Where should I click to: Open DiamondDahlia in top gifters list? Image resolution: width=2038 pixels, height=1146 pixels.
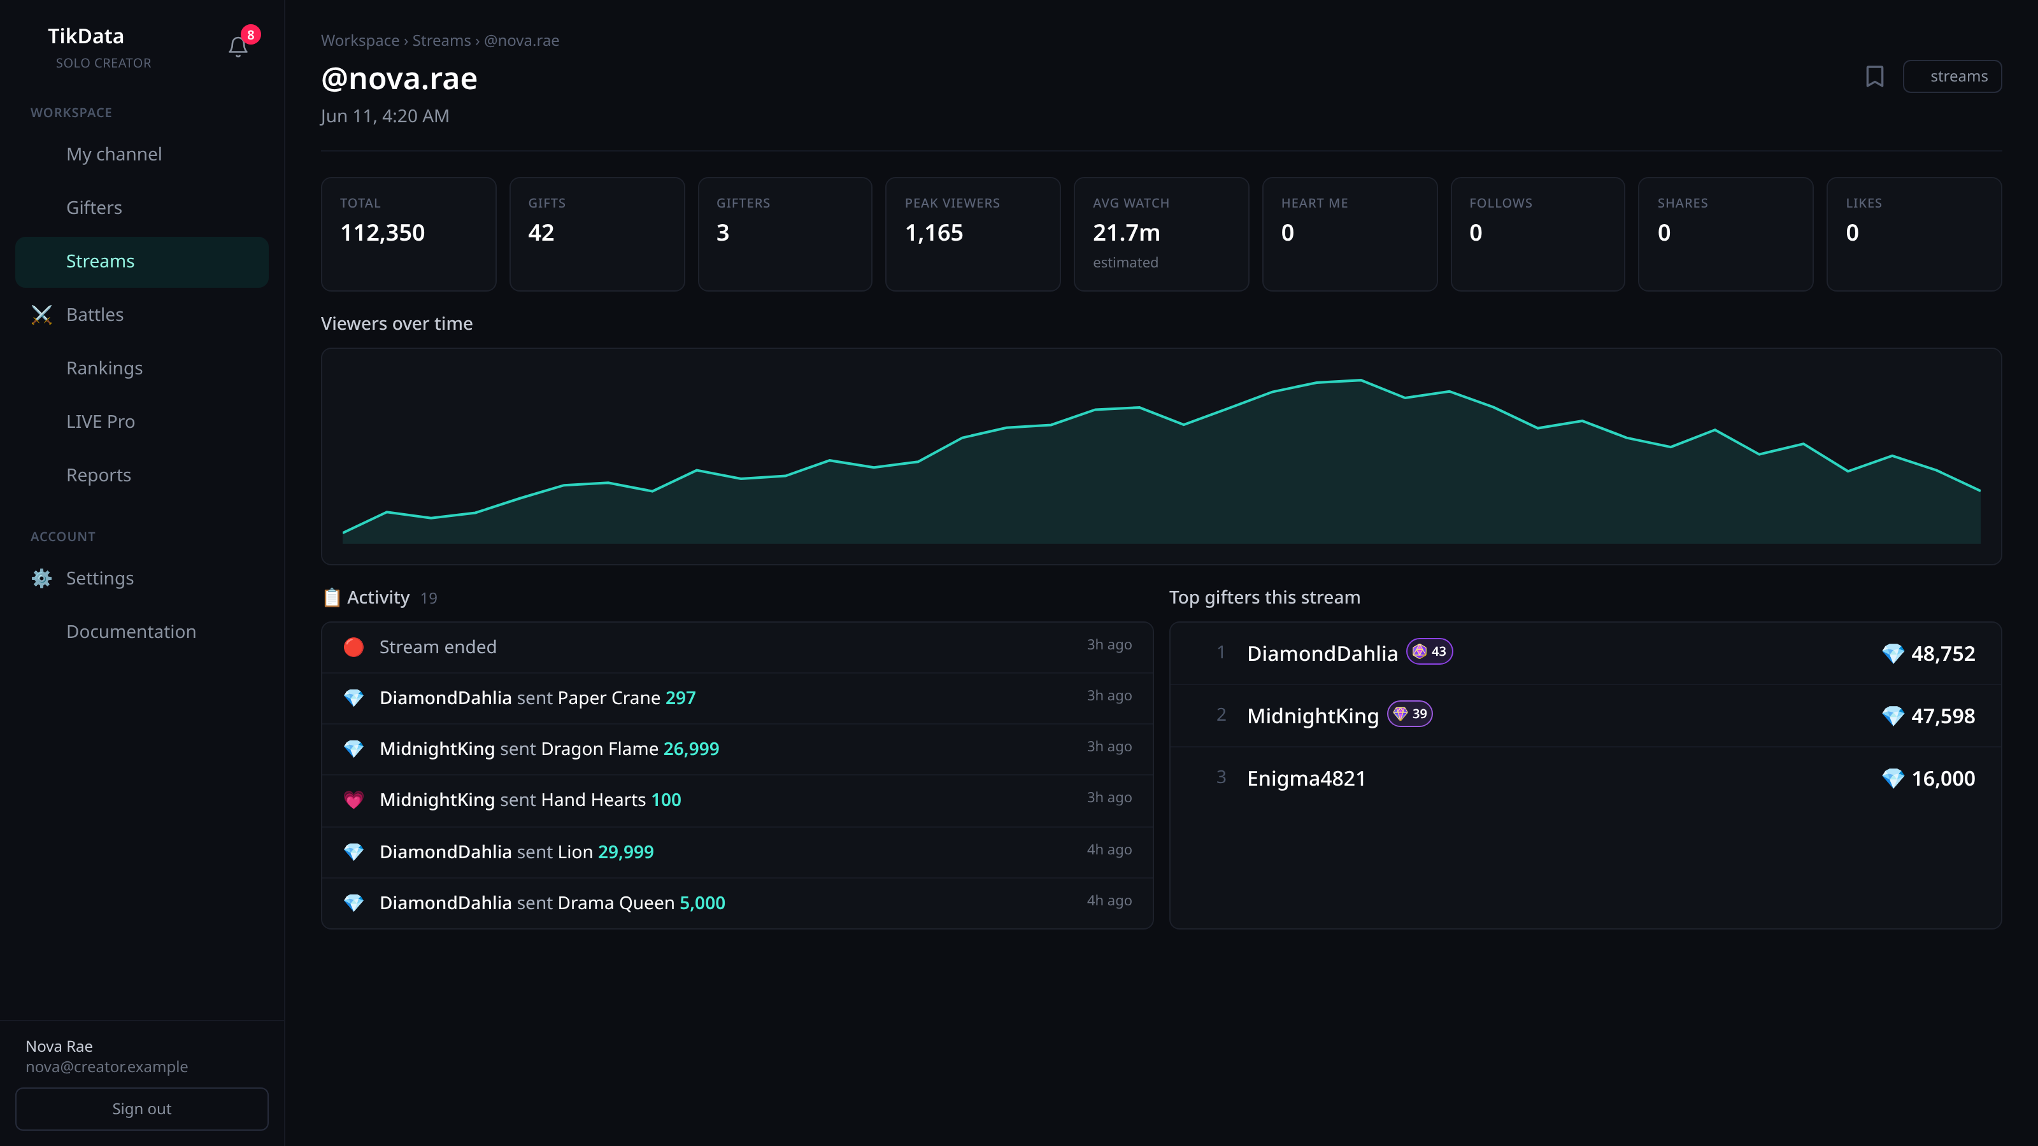[1585, 653]
